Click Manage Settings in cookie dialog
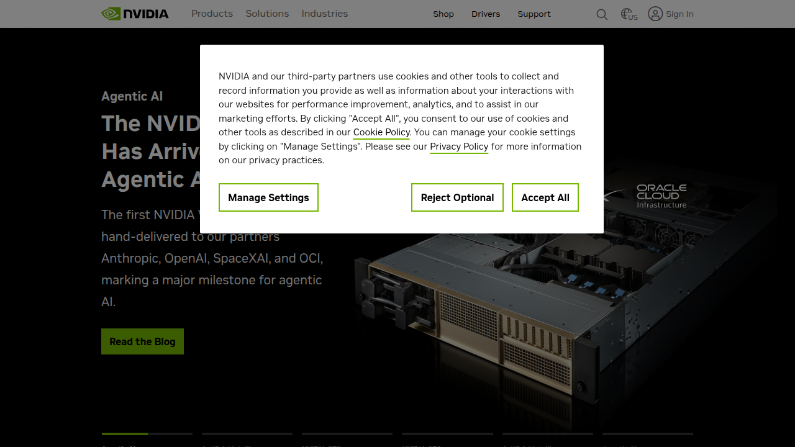Image resolution: width=795 pixels, height=447 pixels. point(268,197)
